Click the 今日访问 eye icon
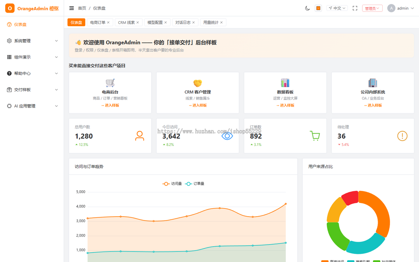The image size is (419, 262). 227,136
